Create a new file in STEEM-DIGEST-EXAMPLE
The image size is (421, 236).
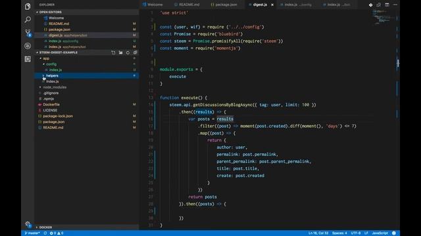(x=113, y=52)
